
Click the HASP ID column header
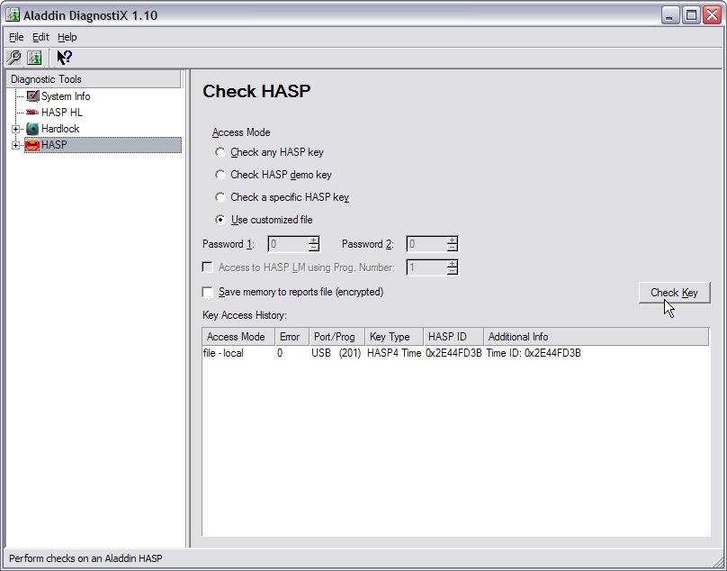pyautogui.click(x=453, y=337)
